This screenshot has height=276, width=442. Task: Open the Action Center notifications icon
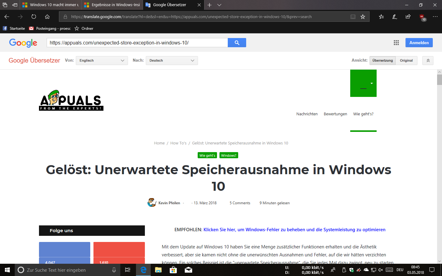[x=432, y=270]
